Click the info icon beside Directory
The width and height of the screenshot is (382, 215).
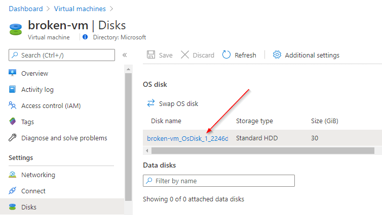point(85,37)
